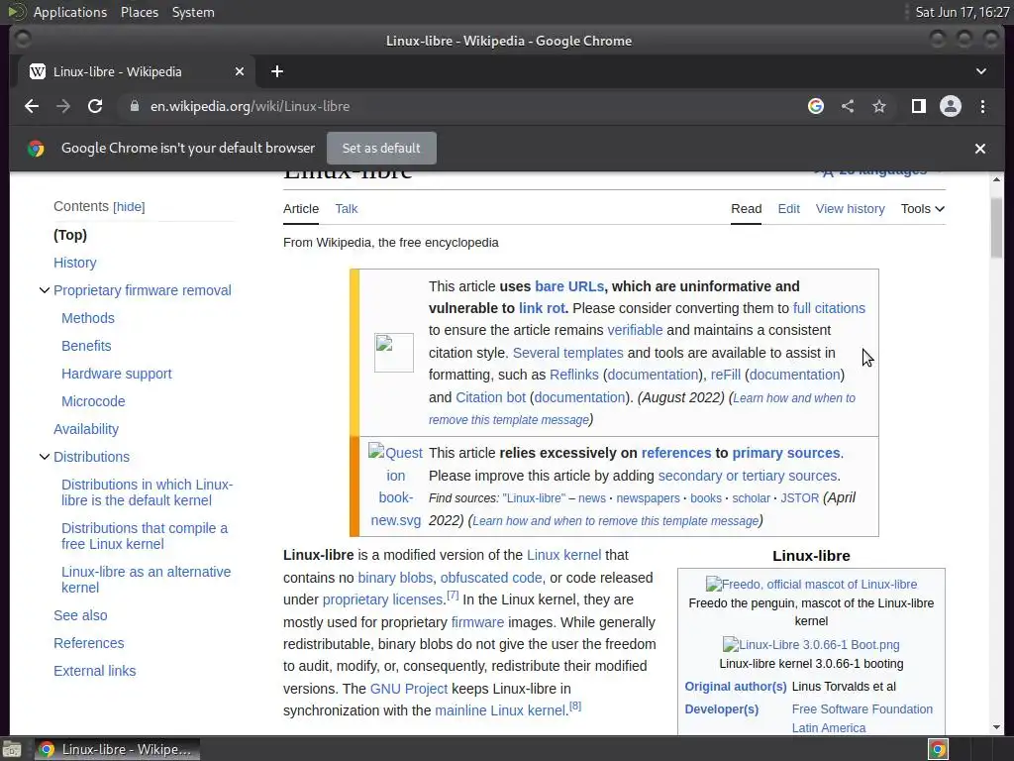Open the View history tab
This screenshot has width=1014, height=761.
pyautogui.click(x=850, y=208)
